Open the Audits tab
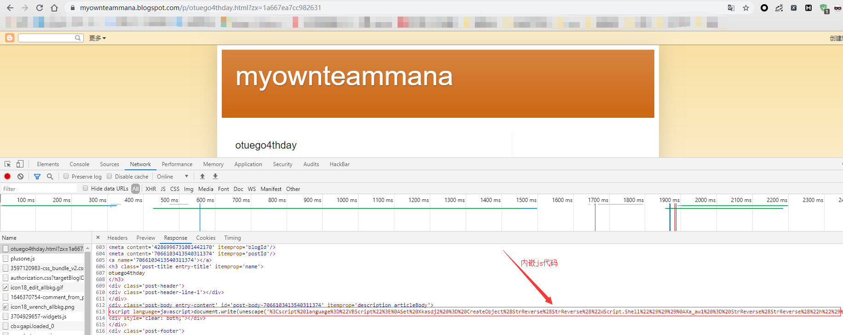The image size is (843, 335). (x=311, y=164)
